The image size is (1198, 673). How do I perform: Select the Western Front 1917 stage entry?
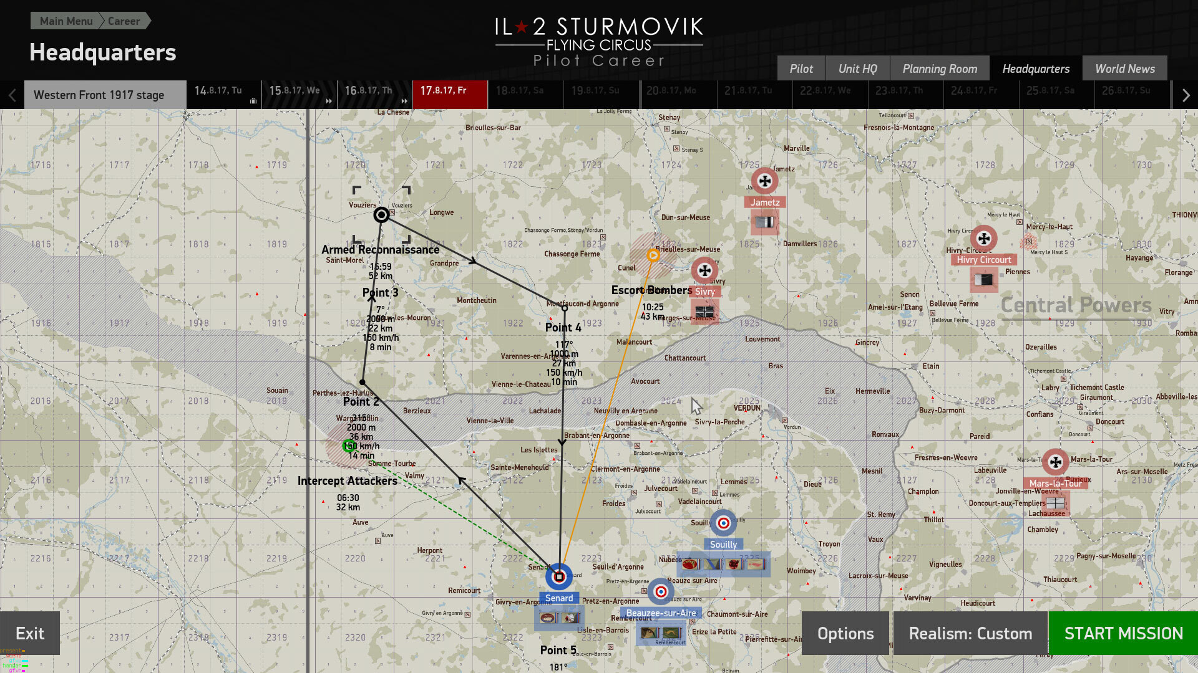105,95
